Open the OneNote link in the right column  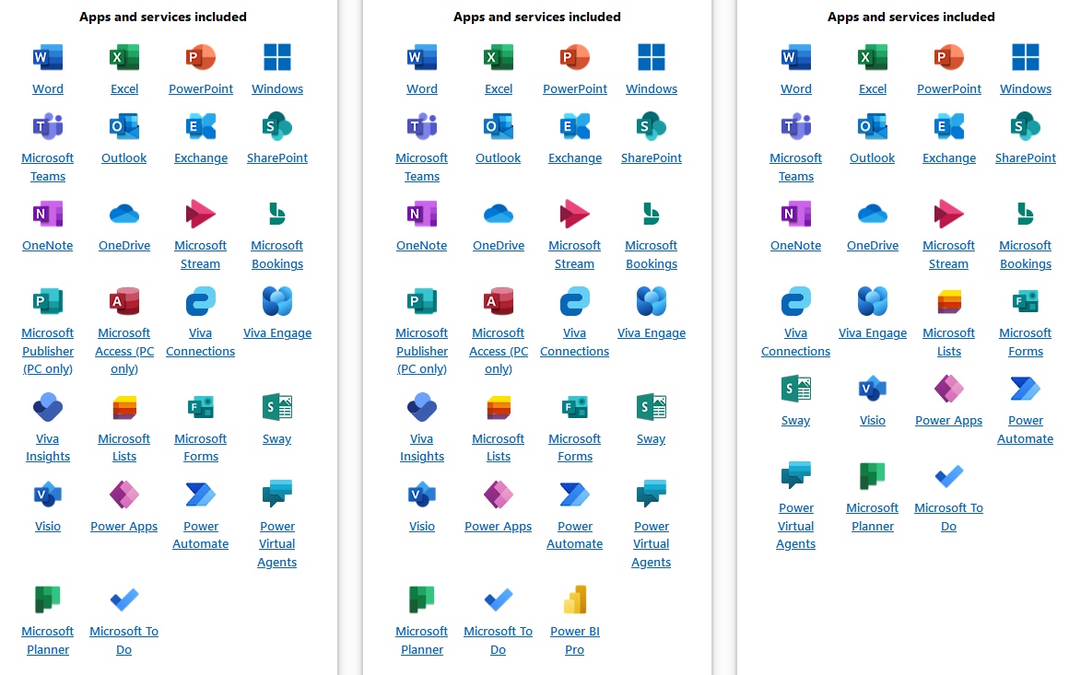(795, 246)
